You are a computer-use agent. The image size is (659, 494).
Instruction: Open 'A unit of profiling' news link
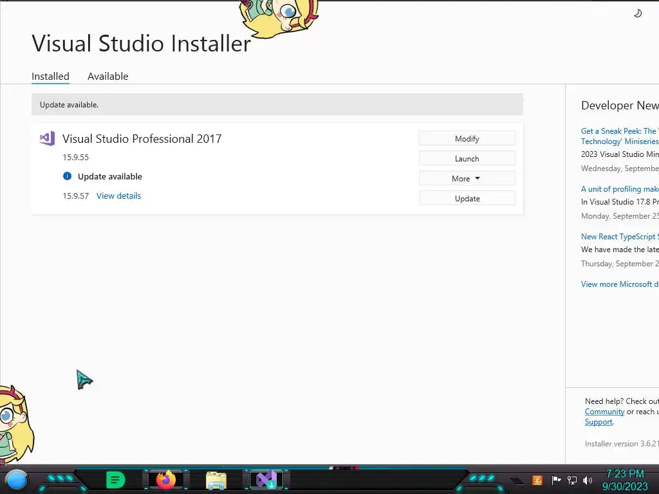(620, 189)
